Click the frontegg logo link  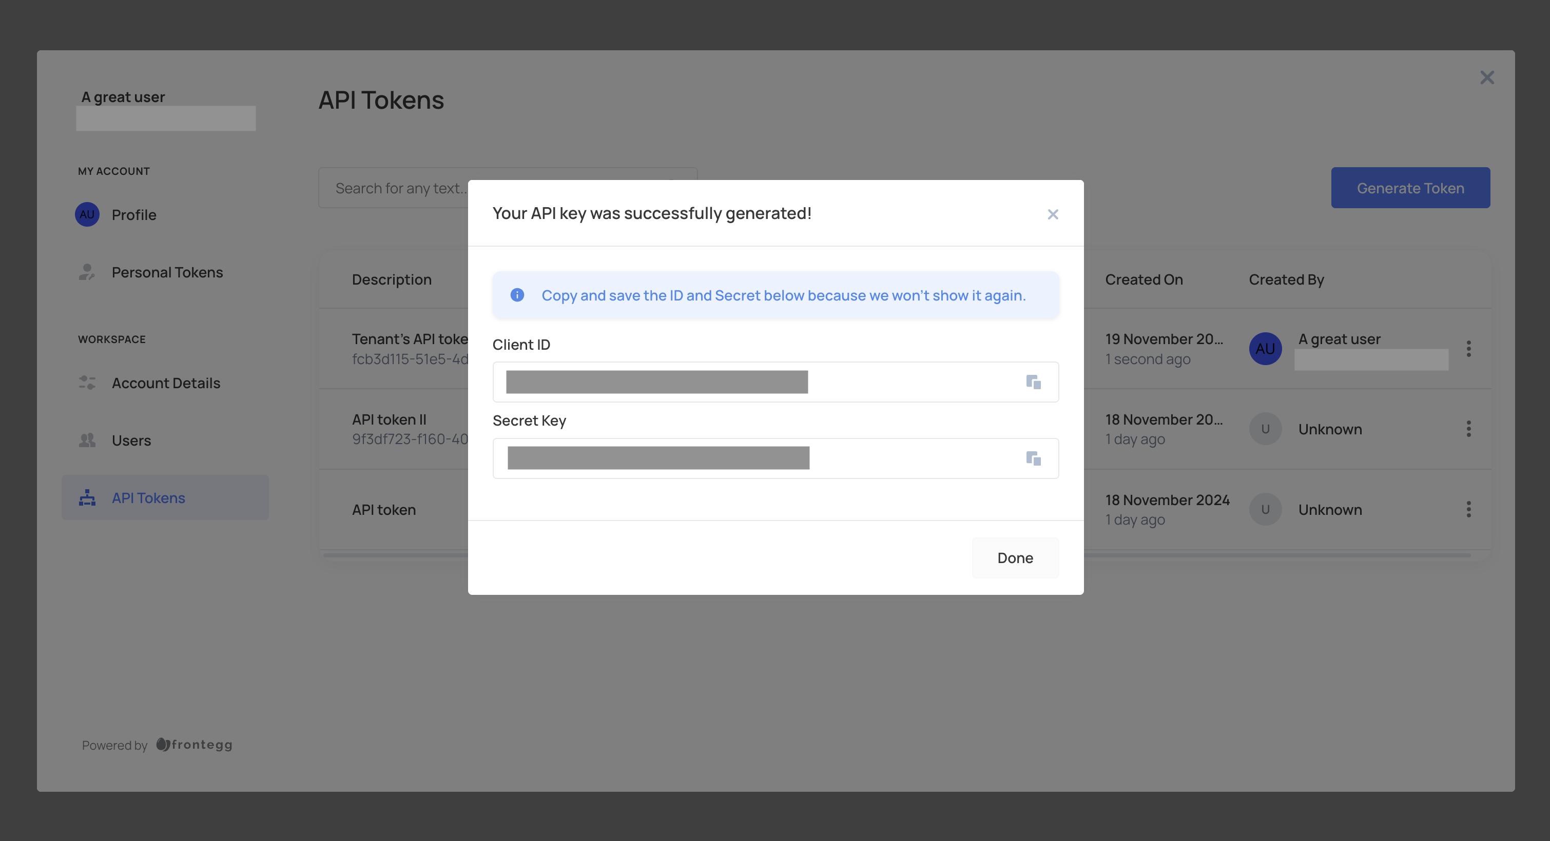tap(195, 745)
